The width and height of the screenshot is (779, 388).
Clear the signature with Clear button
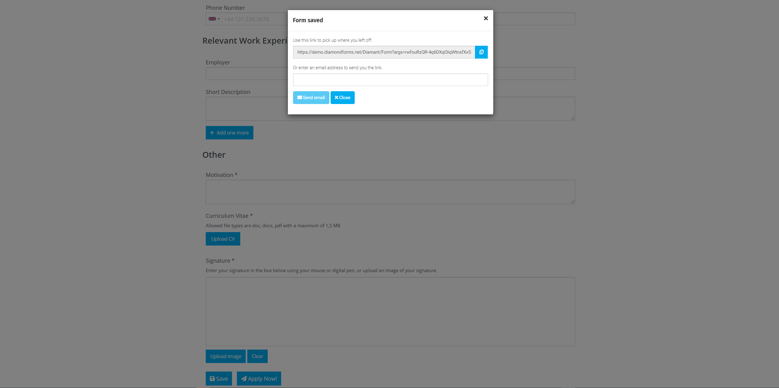click(x=257, y=356)
